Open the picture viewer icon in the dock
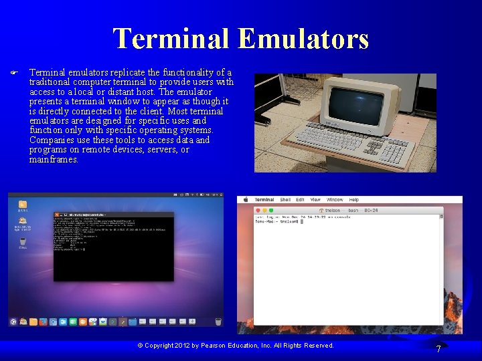The width and height of the screenshot is (482, 361). tap(103, 322)
